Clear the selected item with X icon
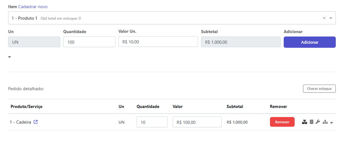Screen dimensions: 342x142 [x=324, y=18]
